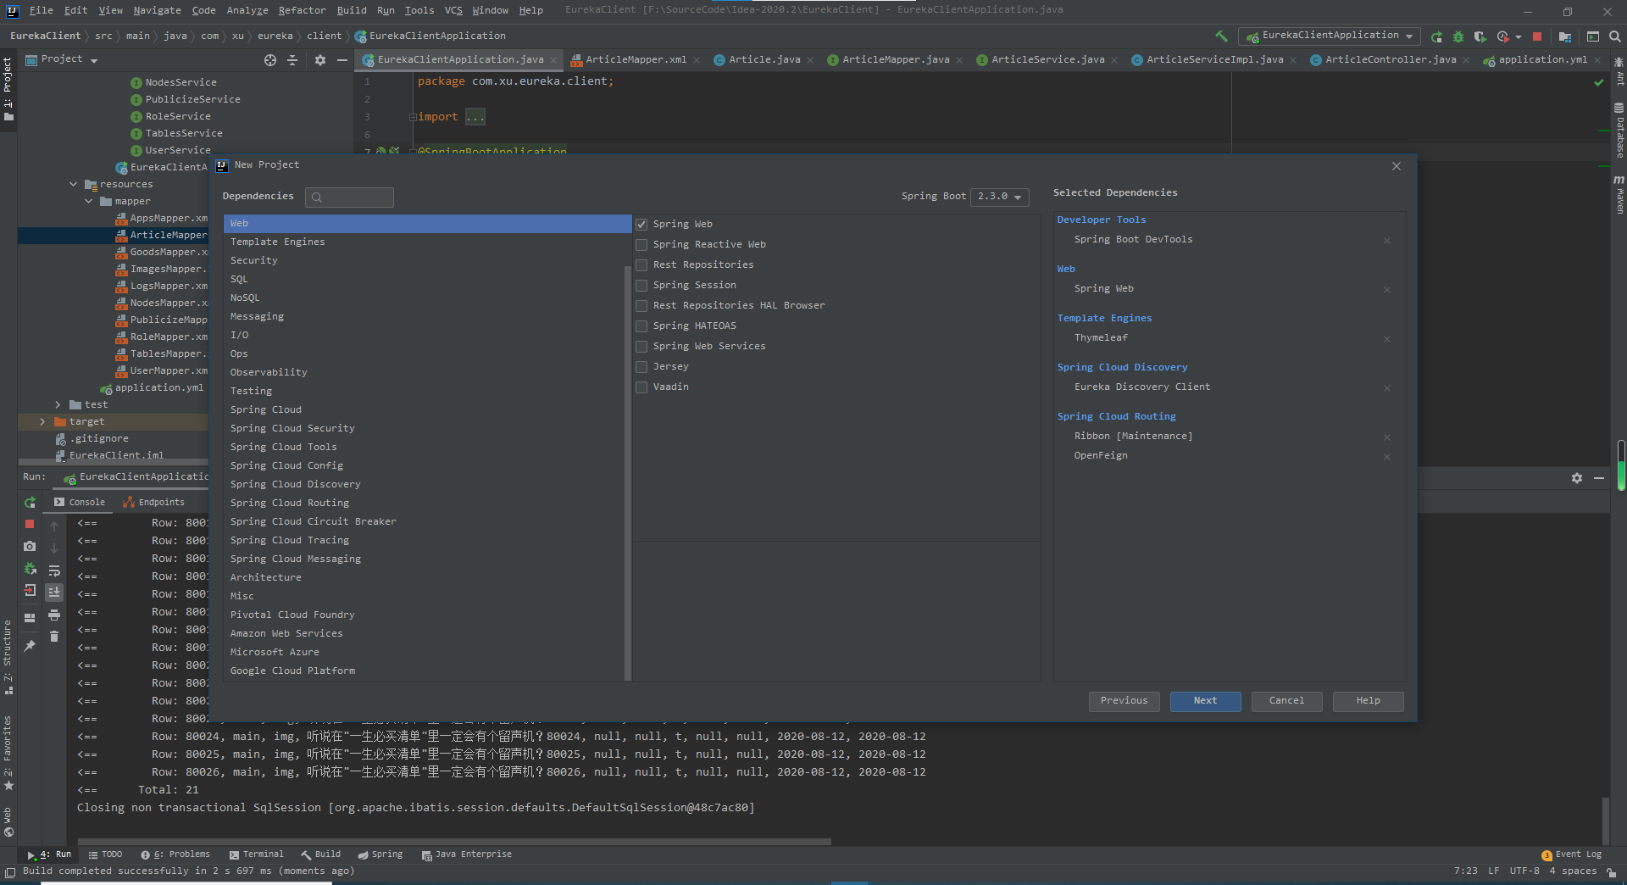This screenshot has width=1627, height=885.
Task: Check Spring Reactive Web dependency
Action: click(641, 245)
